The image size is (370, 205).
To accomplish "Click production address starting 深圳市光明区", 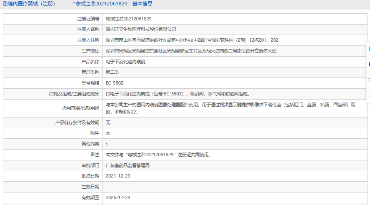I will point(191,51).
